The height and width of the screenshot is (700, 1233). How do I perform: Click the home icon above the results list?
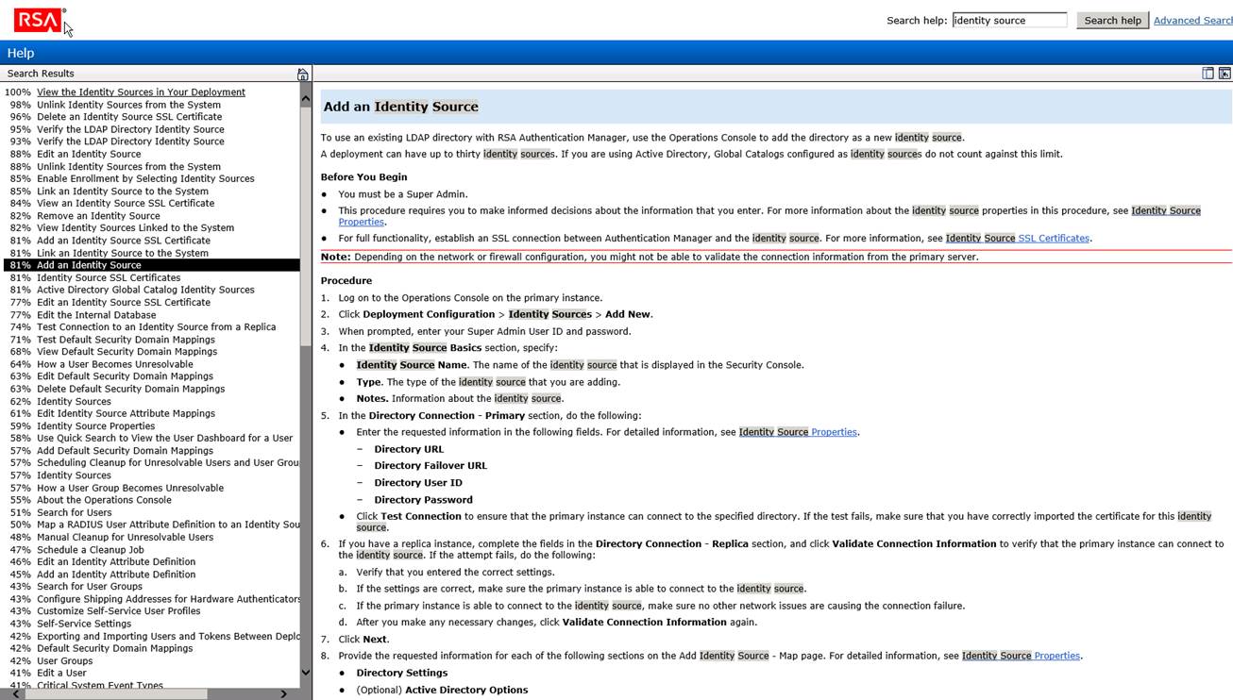[302, 73]
